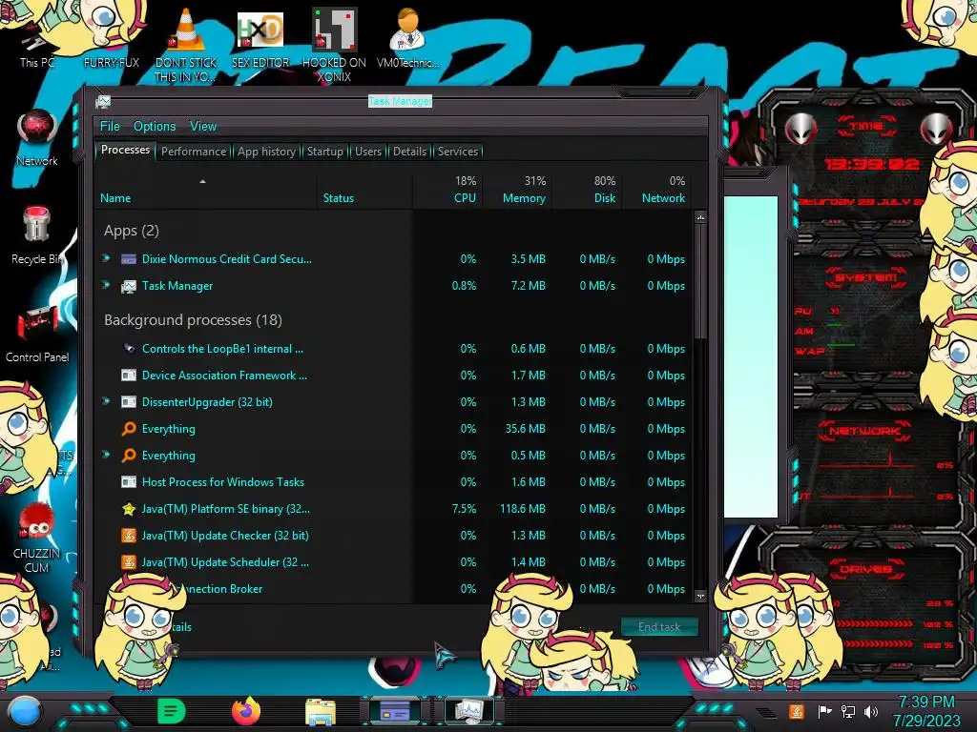Expand the second Everything process row
The height and width of the screenshot is (732, 977).
(107, 455)
